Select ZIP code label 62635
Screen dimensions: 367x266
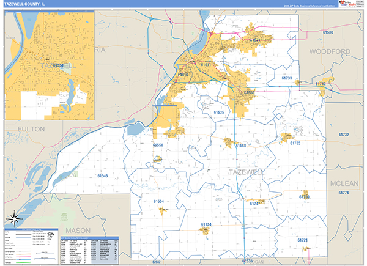[247, 261]
